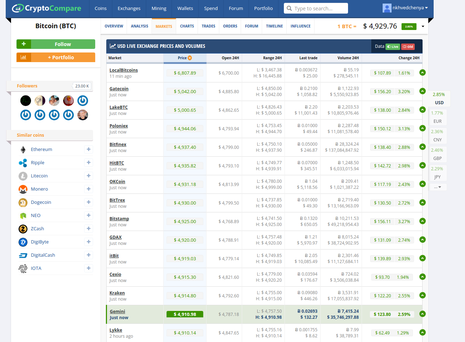465x342 pixels.
Task: Click the Ethereum coin icon
Action: [23, 150]
